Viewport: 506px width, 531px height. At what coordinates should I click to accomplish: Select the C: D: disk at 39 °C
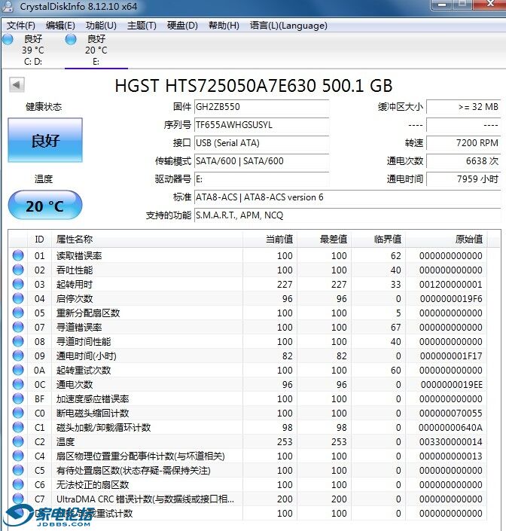pos(33,50)
